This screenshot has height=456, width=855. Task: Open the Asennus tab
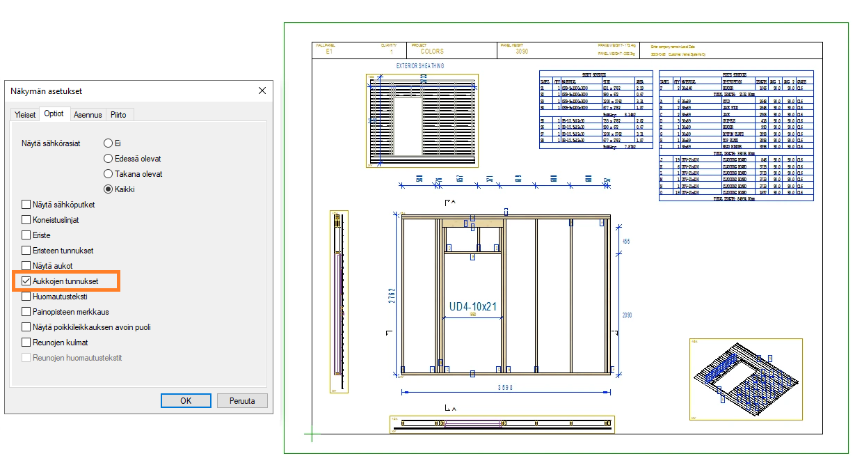88,114
